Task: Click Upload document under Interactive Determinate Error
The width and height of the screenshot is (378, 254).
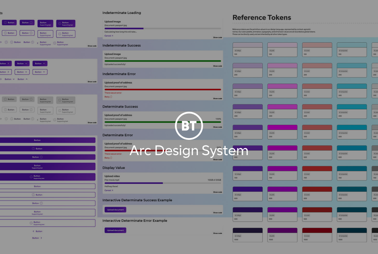Action: (115, 230)
